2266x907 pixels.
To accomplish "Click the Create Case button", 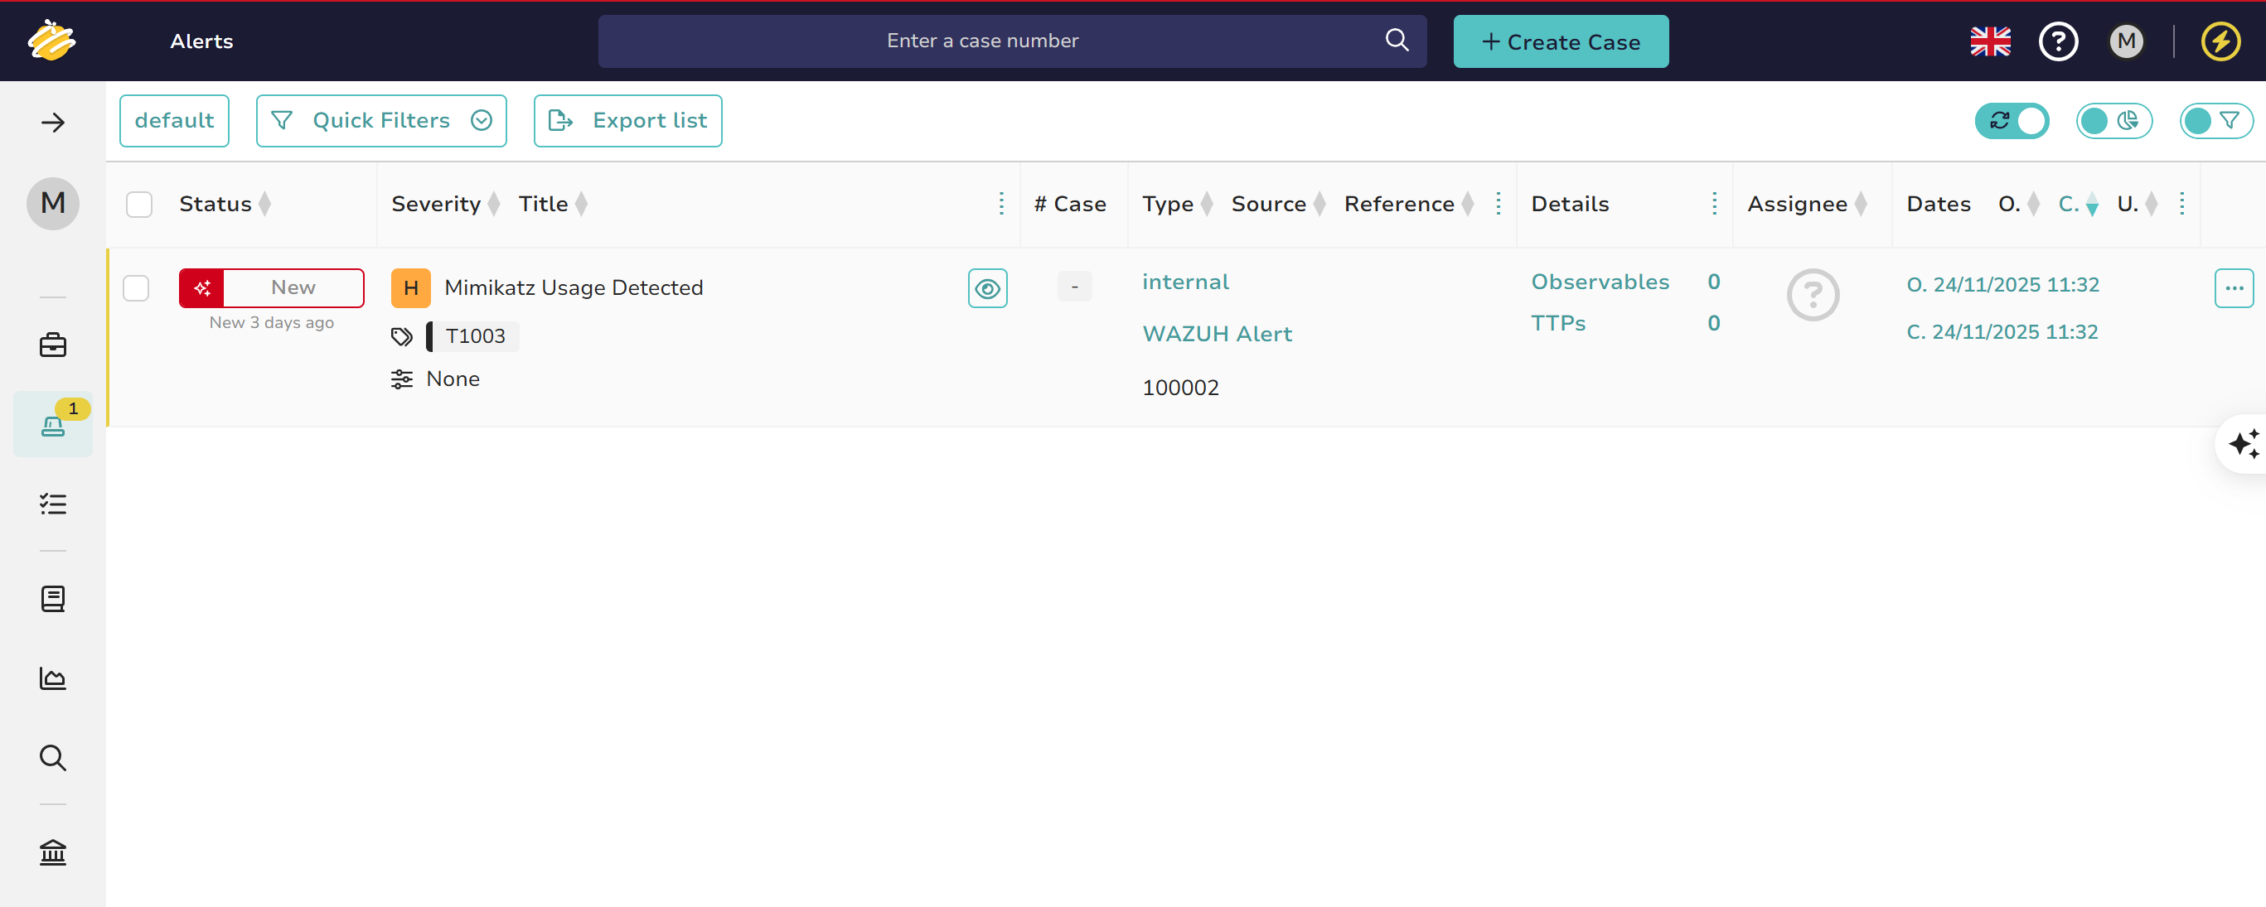I will click(x=1561, y=41).
